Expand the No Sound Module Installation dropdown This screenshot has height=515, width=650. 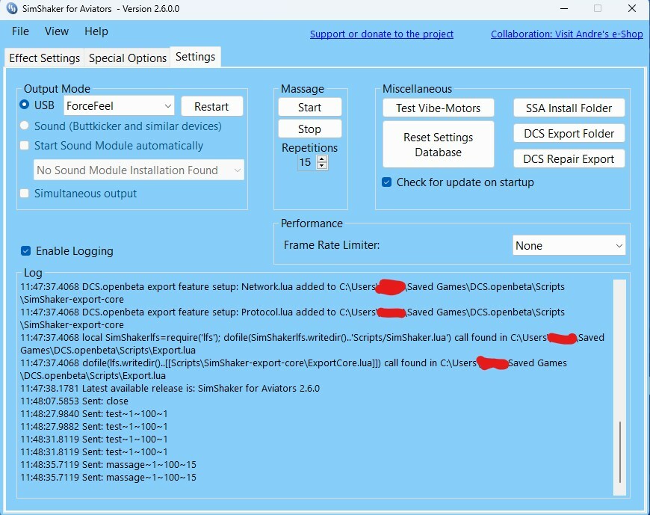139,170
